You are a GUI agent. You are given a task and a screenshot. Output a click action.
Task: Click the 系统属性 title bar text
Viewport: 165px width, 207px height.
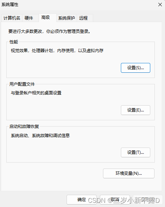coord(10,5)
